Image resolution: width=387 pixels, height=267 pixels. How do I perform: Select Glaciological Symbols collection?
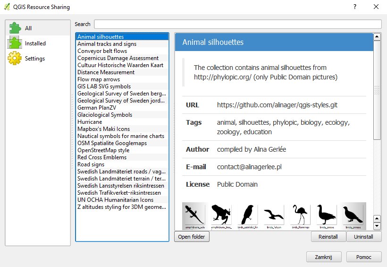click(122, 115)
